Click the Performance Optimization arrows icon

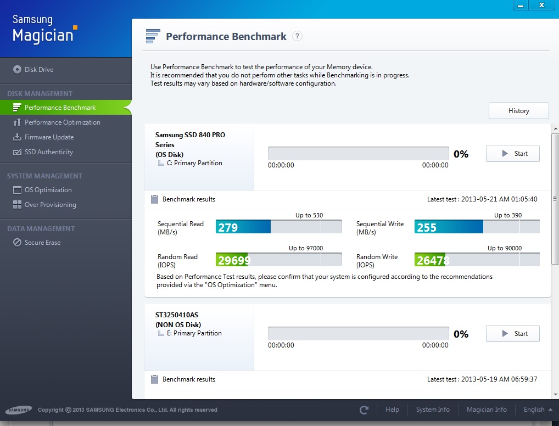pos(17,122)
